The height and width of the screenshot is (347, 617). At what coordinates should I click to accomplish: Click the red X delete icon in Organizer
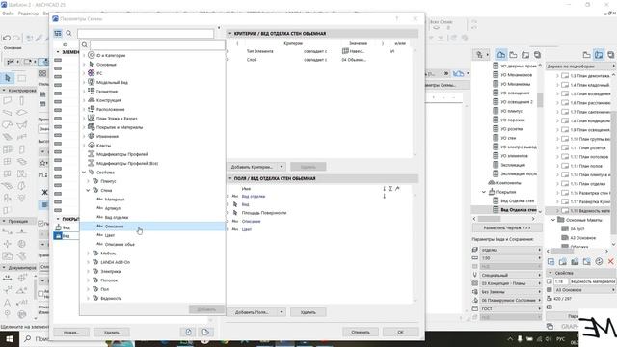pyautogui.click(x=610, y=261)
